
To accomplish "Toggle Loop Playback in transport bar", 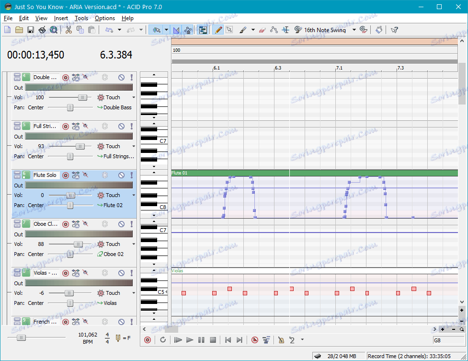I will 163,340.
